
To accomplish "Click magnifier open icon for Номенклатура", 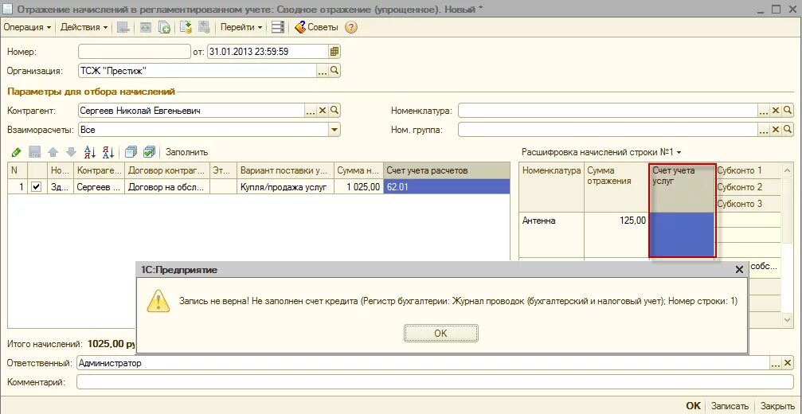I will [788, 111].
